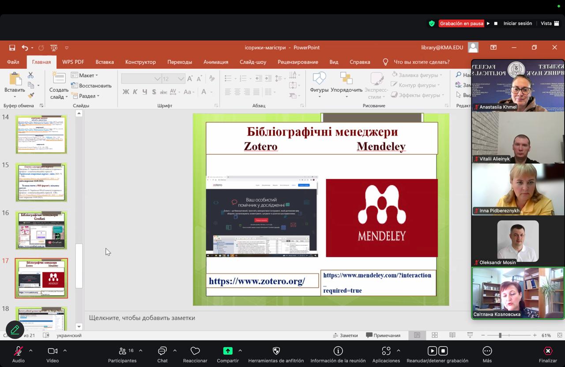Toggle text shadow S formatting
Screen dimensions: 565x367
click(154, 92)
